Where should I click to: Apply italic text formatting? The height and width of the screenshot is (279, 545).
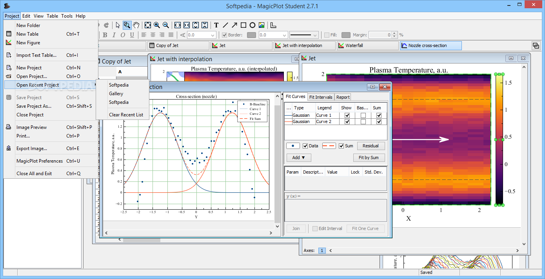pyautogui.click(x=114, y=35)
